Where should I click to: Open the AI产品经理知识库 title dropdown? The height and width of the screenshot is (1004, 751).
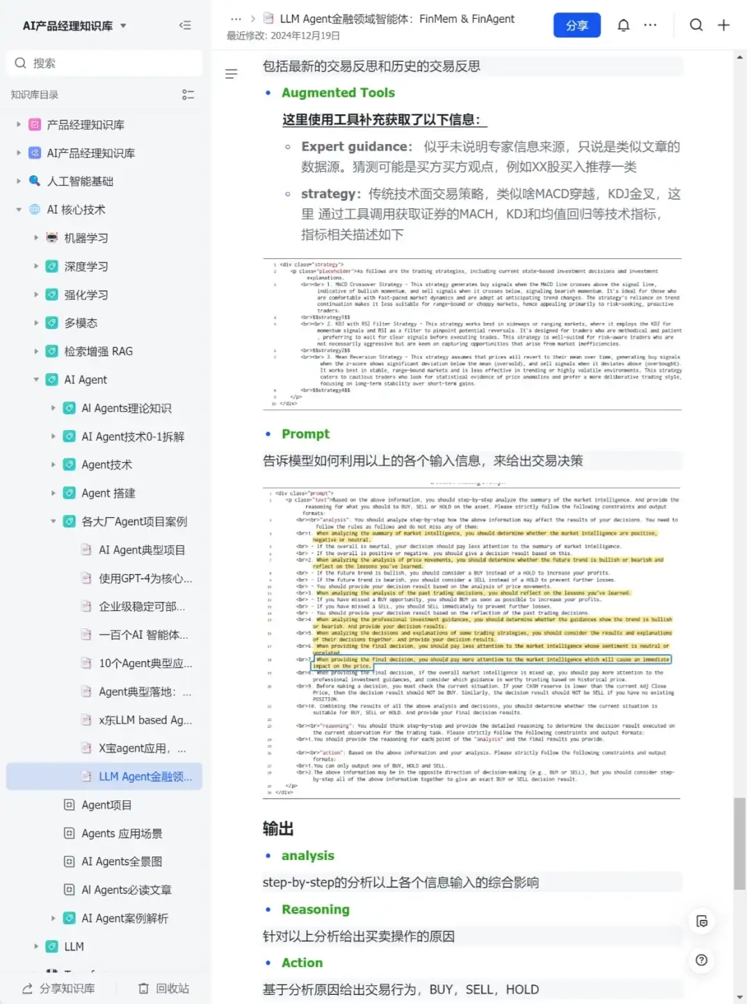(122, 25)
